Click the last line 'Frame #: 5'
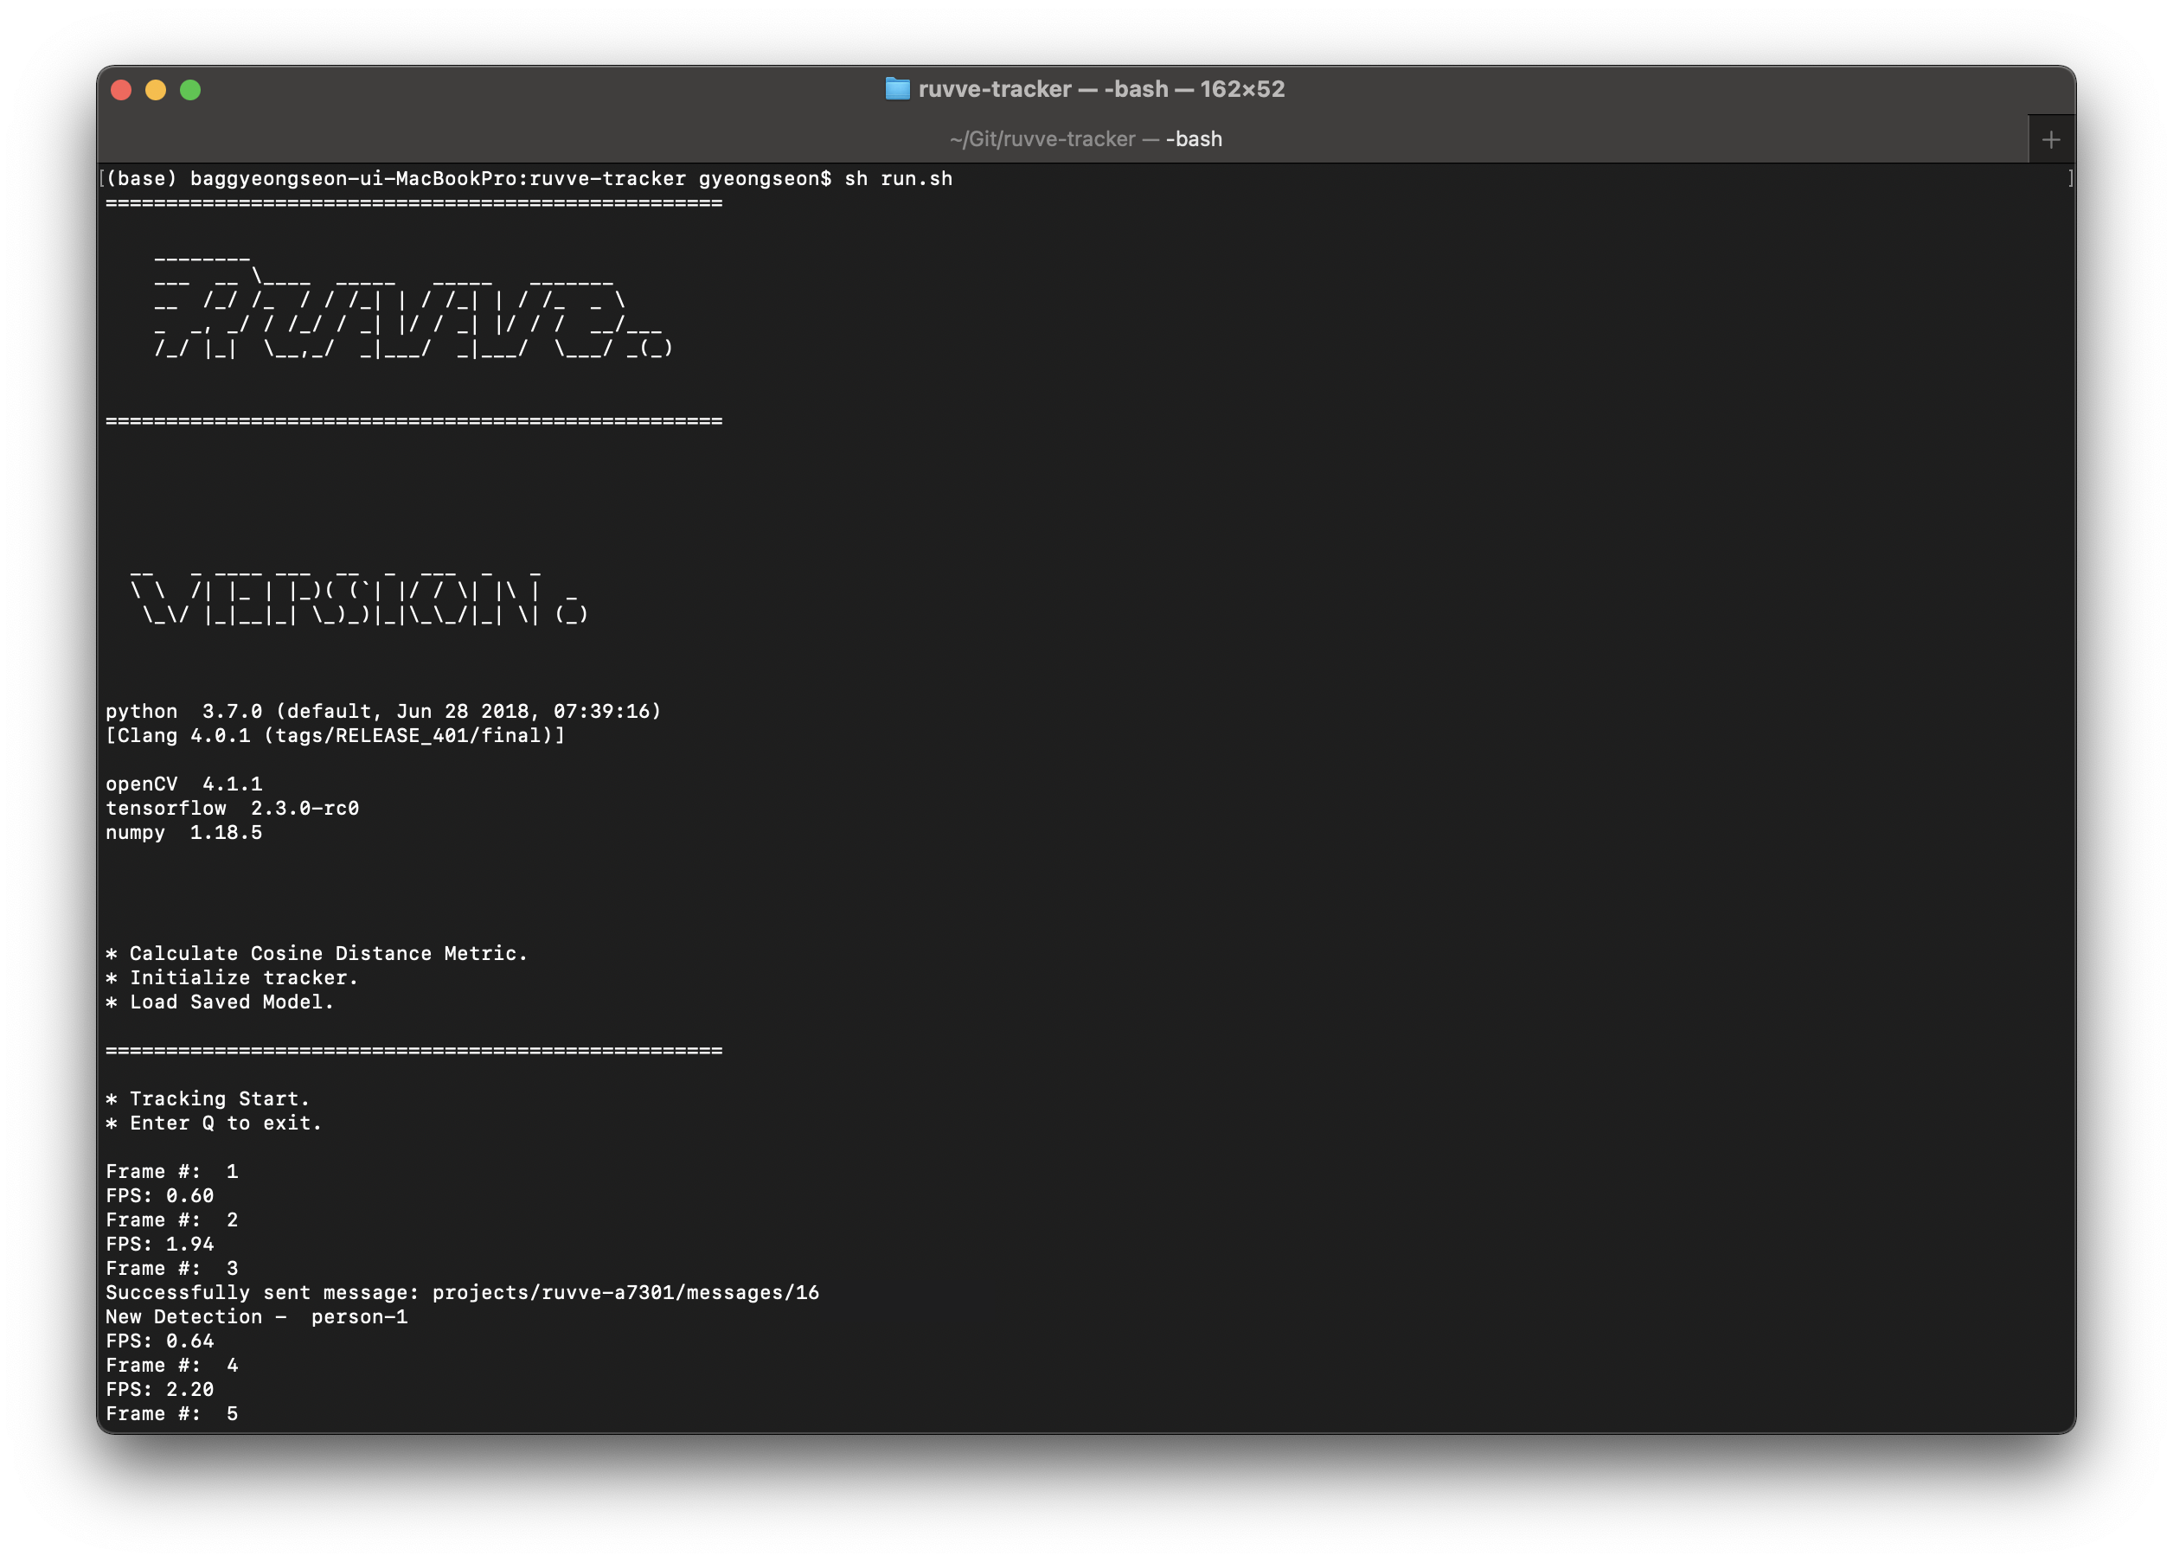Viewport: 2173px width, 1562px height. point(171,1413)
